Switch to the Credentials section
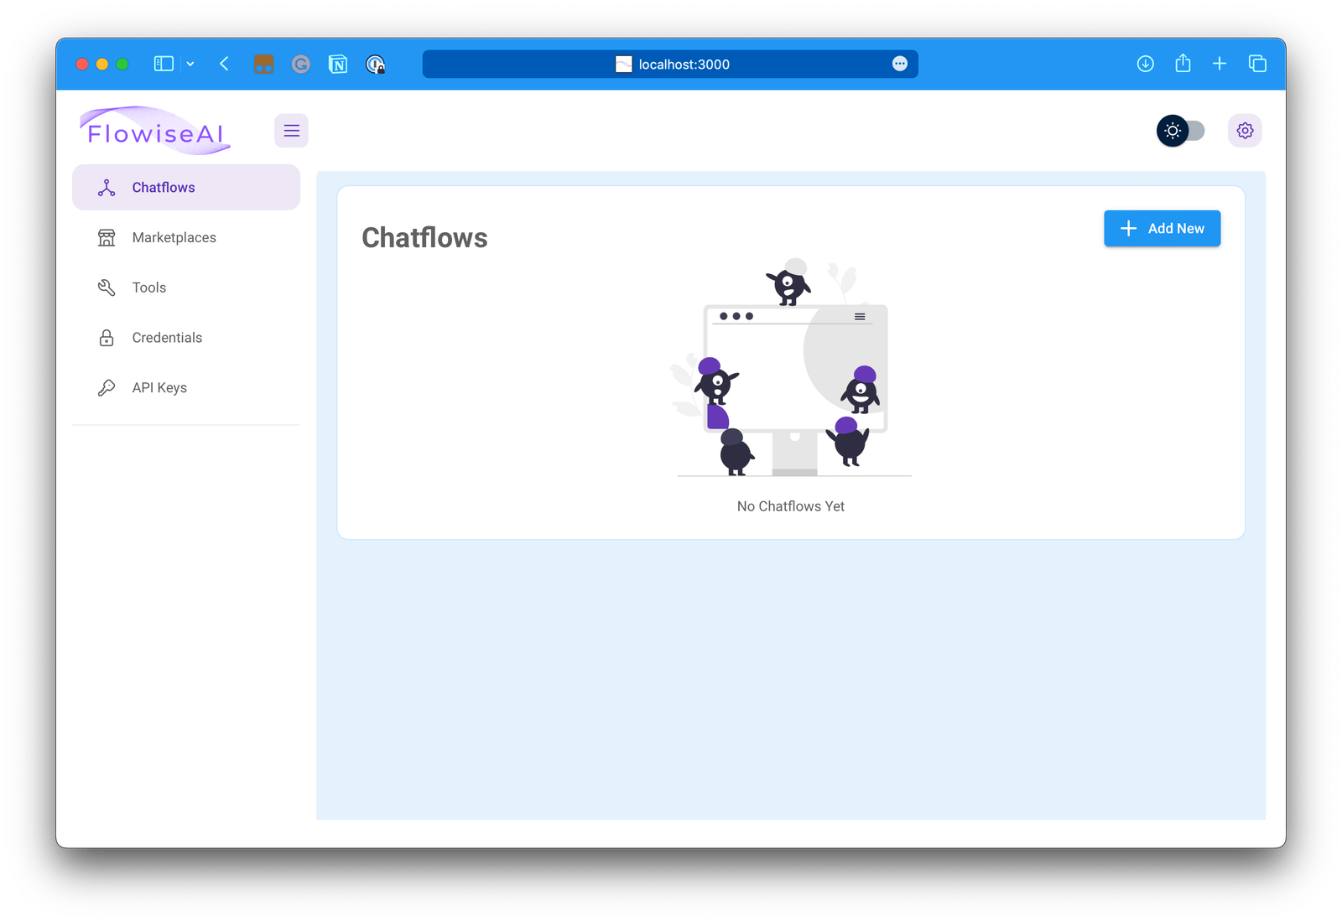This screenshot has width=1342, height=922. pyautogui.click(x=166, y=338)
